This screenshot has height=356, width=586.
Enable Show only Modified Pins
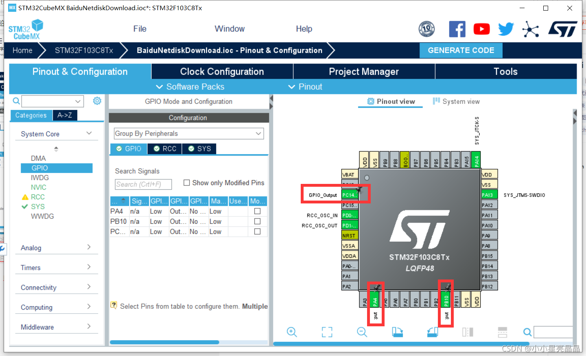pos(187,183)
